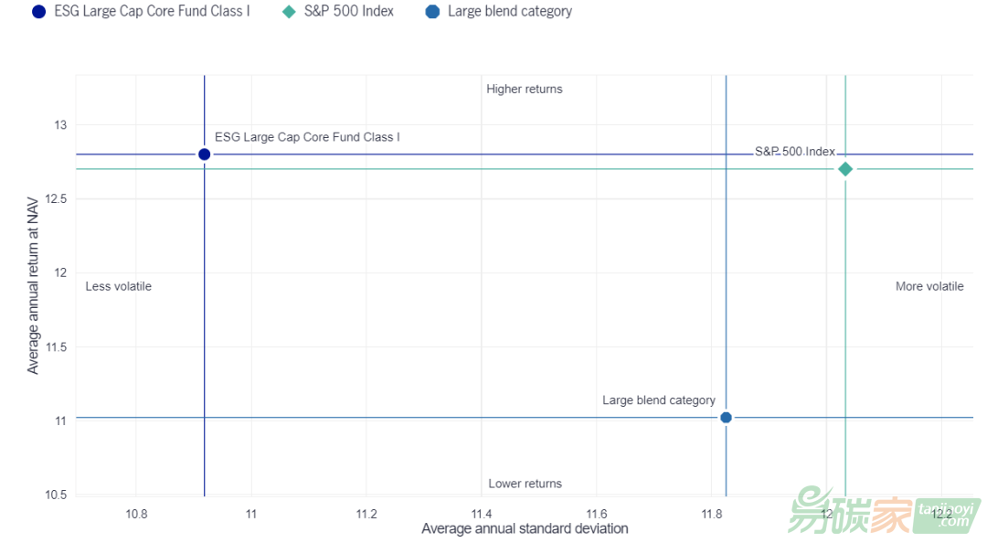Toggle the Large blend category legend text
This screenshot has height=543, width=987.
pyautogui.click(x=509, y=12)
